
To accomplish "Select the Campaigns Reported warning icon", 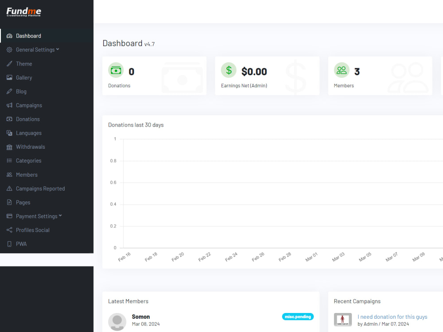I will [9, 188].
